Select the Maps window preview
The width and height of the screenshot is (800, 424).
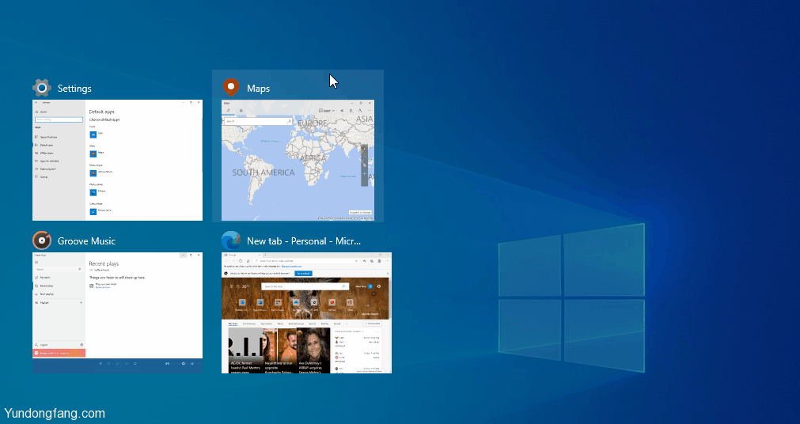[298, 161]
